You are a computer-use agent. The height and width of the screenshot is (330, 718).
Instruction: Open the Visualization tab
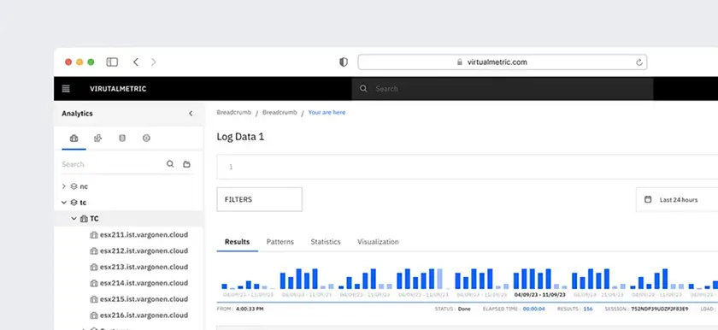coord(378,242)
